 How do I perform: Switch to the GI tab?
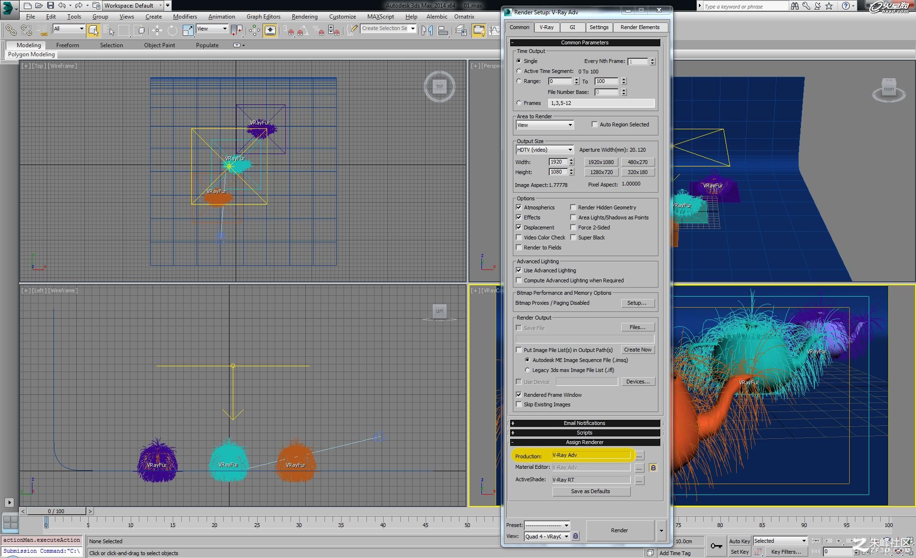coord(572,27)
